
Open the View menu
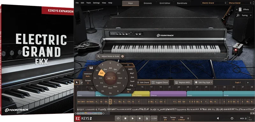pos(104,3)
